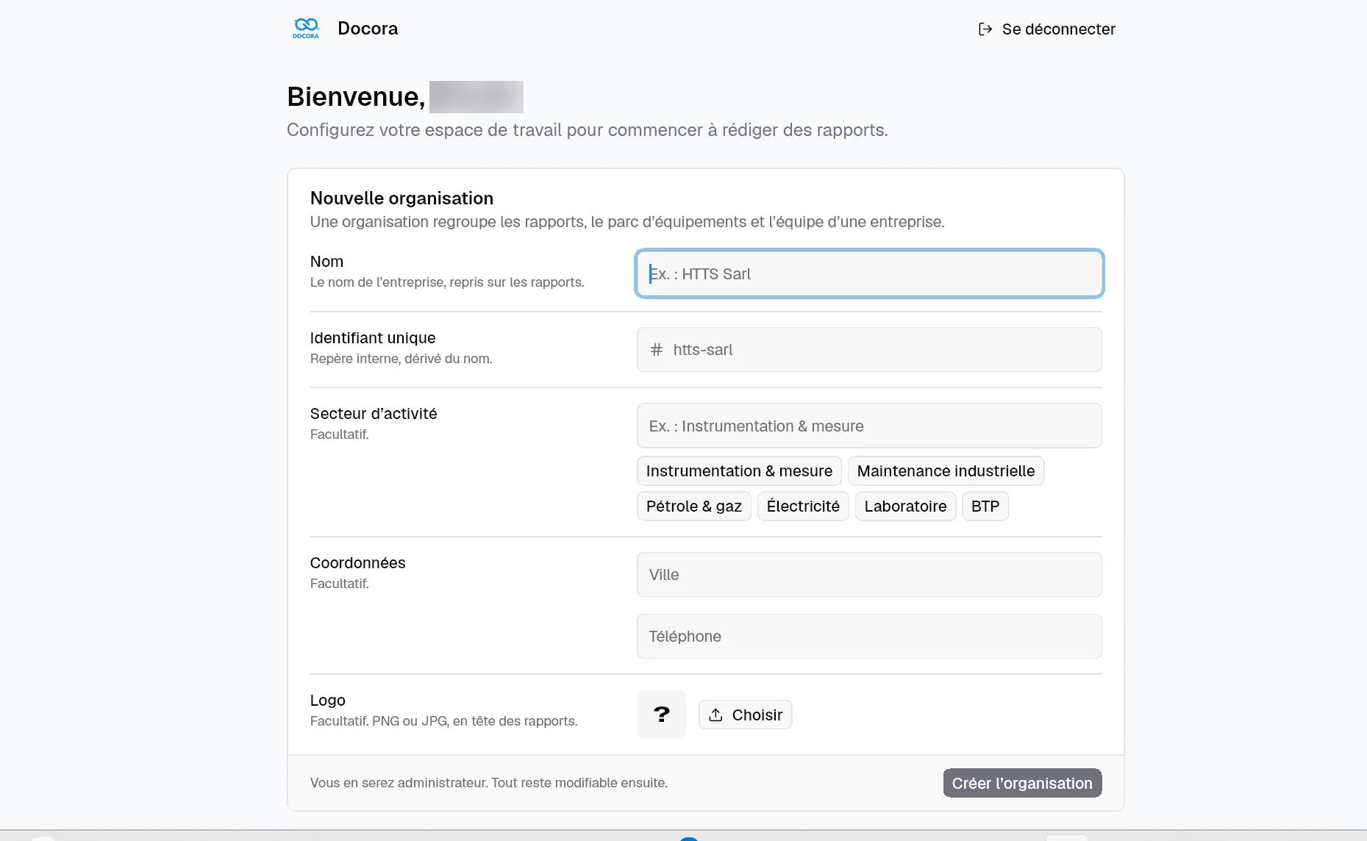Click the Bienvenue heading

click(356, 97)
